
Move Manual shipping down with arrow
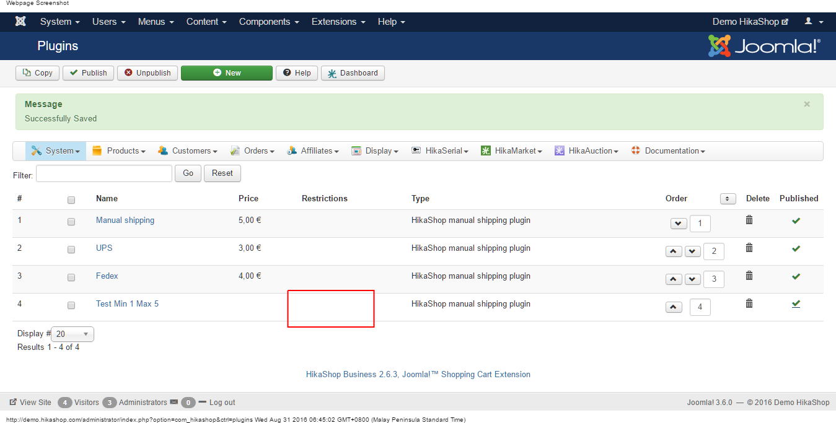point(679,224)
